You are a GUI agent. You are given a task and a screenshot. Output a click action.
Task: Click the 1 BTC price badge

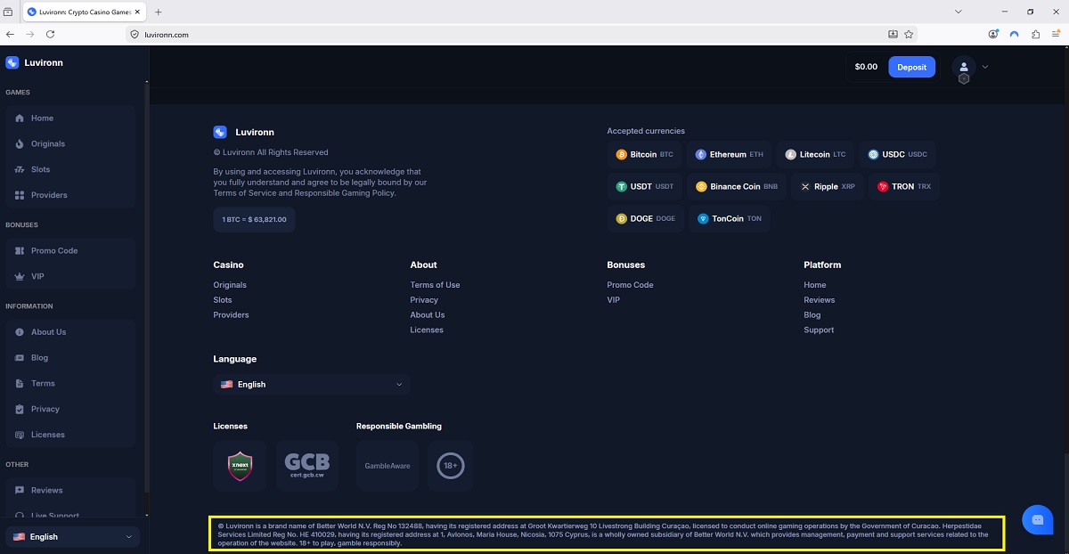(254, 219)
